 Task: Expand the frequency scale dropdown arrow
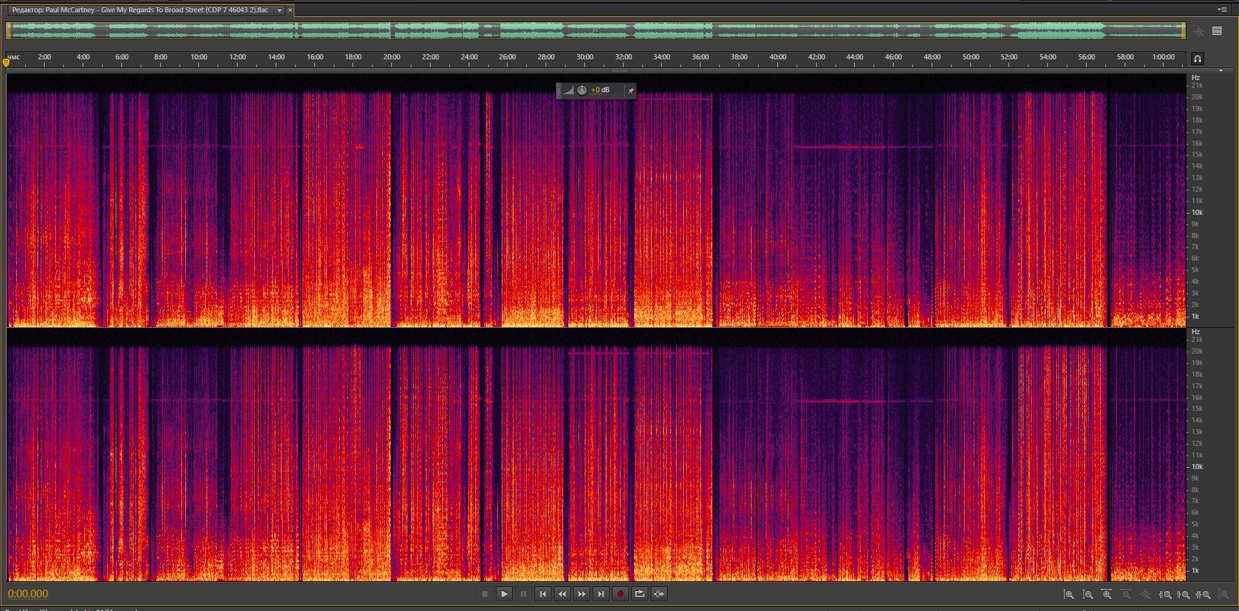(x=1220, y=71)
